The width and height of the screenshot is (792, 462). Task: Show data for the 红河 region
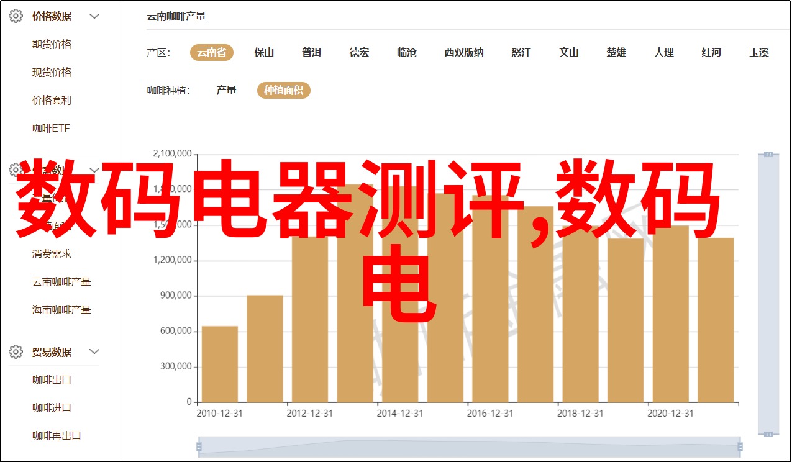click(x=712, y=53)
